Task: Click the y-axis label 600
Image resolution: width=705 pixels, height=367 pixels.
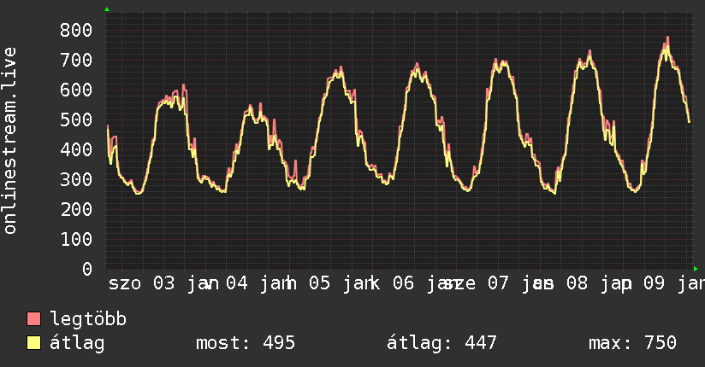Action: pos(76,90)
